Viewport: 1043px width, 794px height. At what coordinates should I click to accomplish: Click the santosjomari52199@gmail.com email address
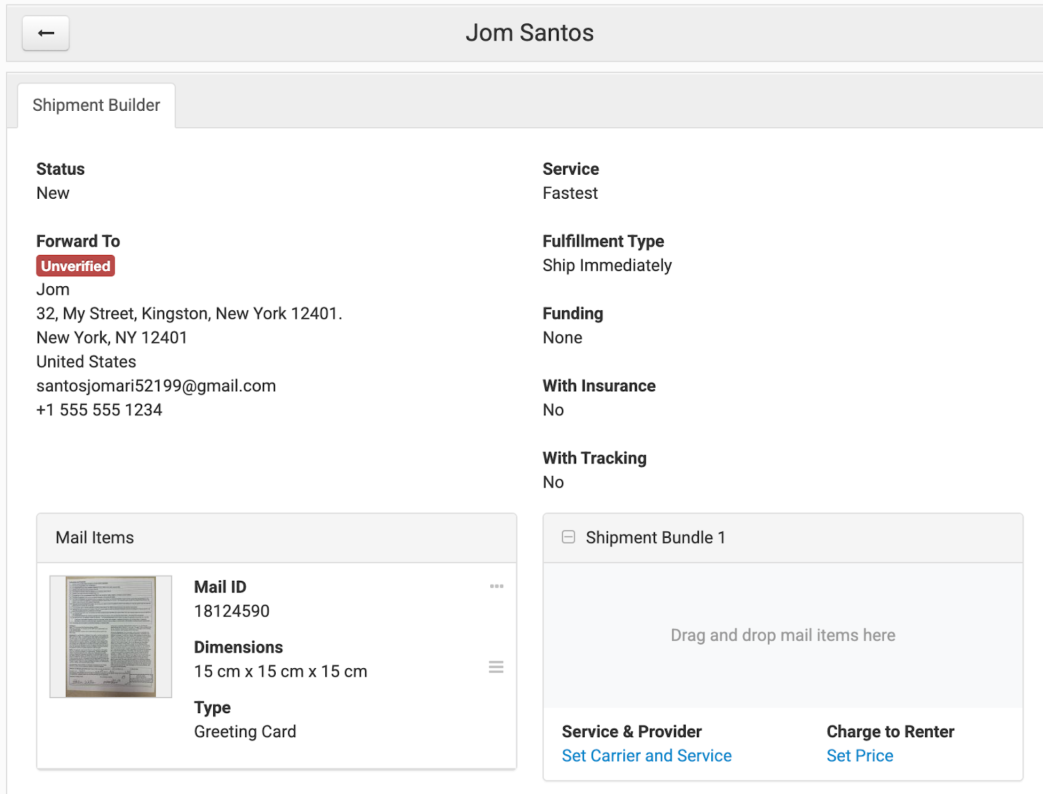click(x=156, y=386)
